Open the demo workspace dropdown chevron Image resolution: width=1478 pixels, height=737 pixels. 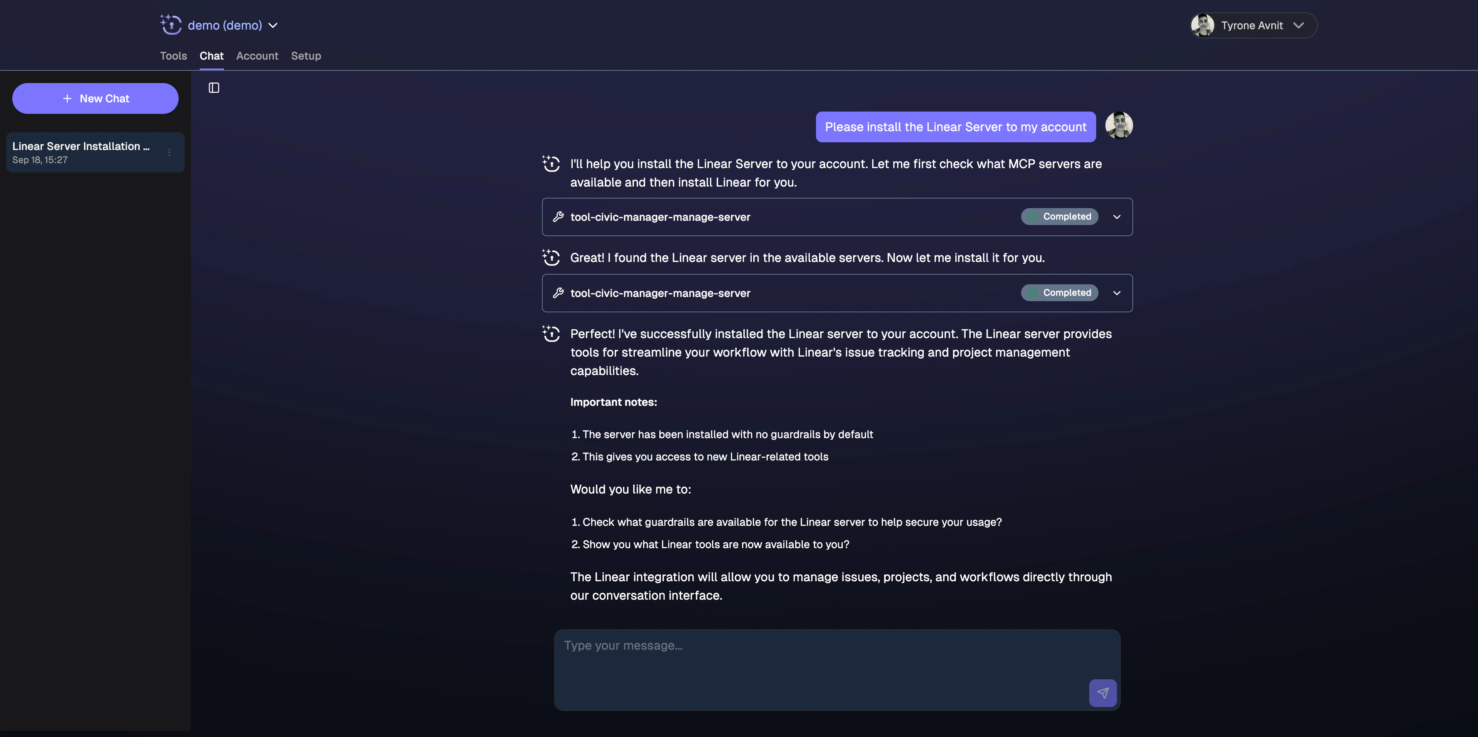click(273, 25)
